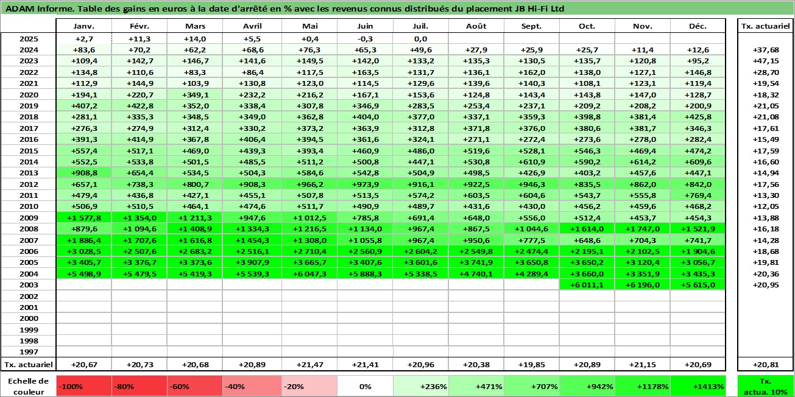Click cell value +1 886,4 in 2007 row
Viewport: 795px width, 397px height.
83,241
